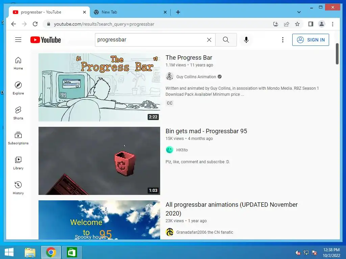Select the progressbar - YouTube tab

pos(49,12)
